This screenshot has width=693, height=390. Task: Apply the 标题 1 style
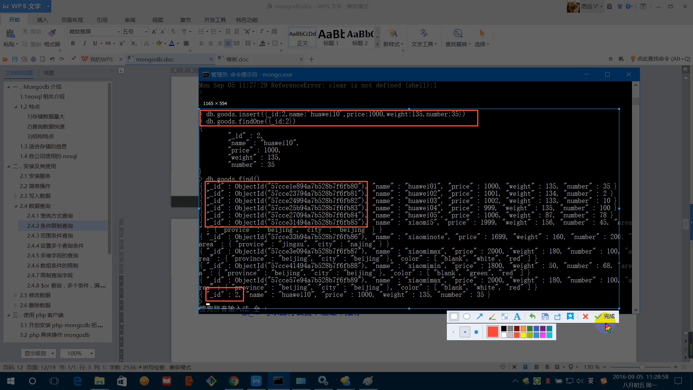tap(331, 38)
